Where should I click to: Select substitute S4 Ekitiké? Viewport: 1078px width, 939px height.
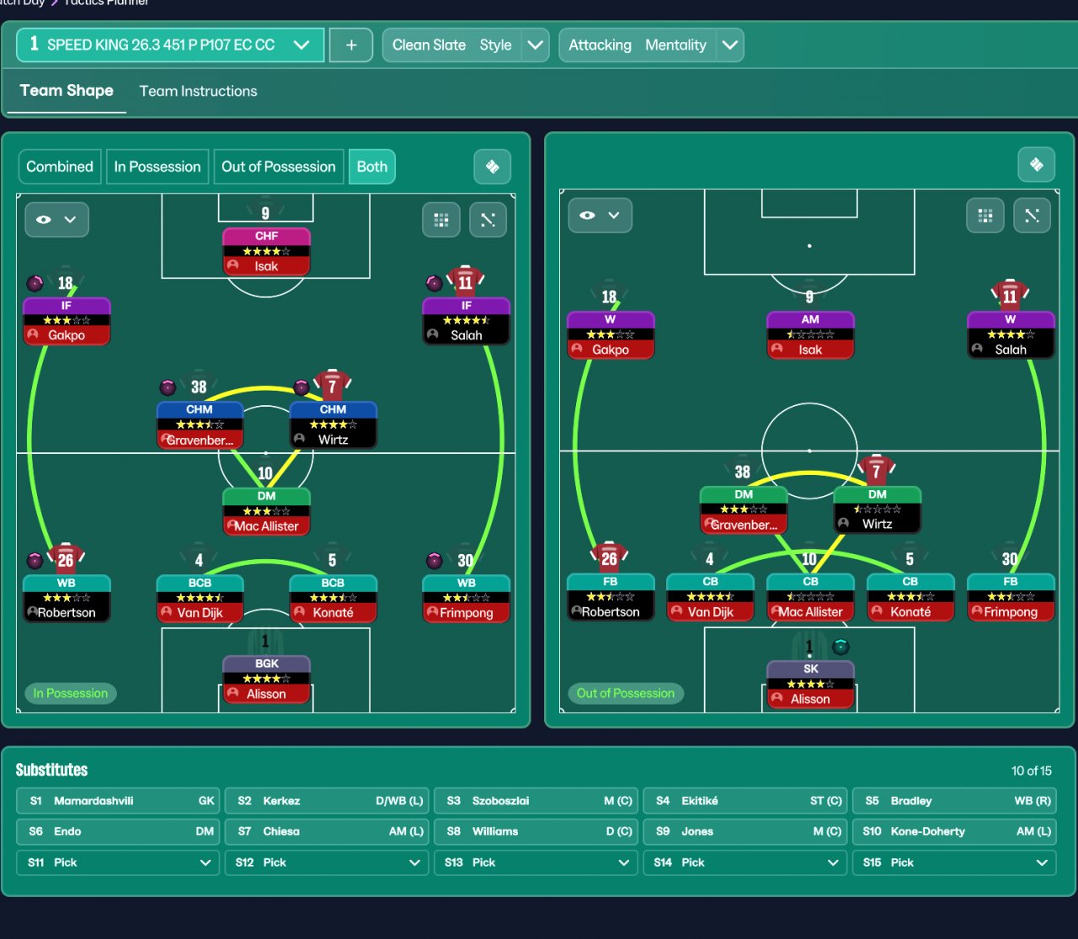tap(745, 801)
